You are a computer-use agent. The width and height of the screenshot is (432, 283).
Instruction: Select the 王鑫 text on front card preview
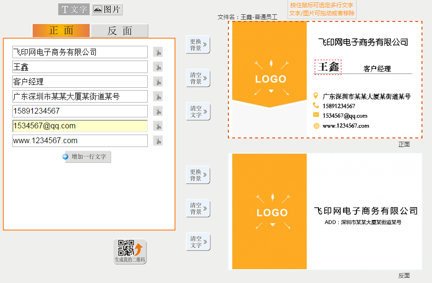coord(328,66)
